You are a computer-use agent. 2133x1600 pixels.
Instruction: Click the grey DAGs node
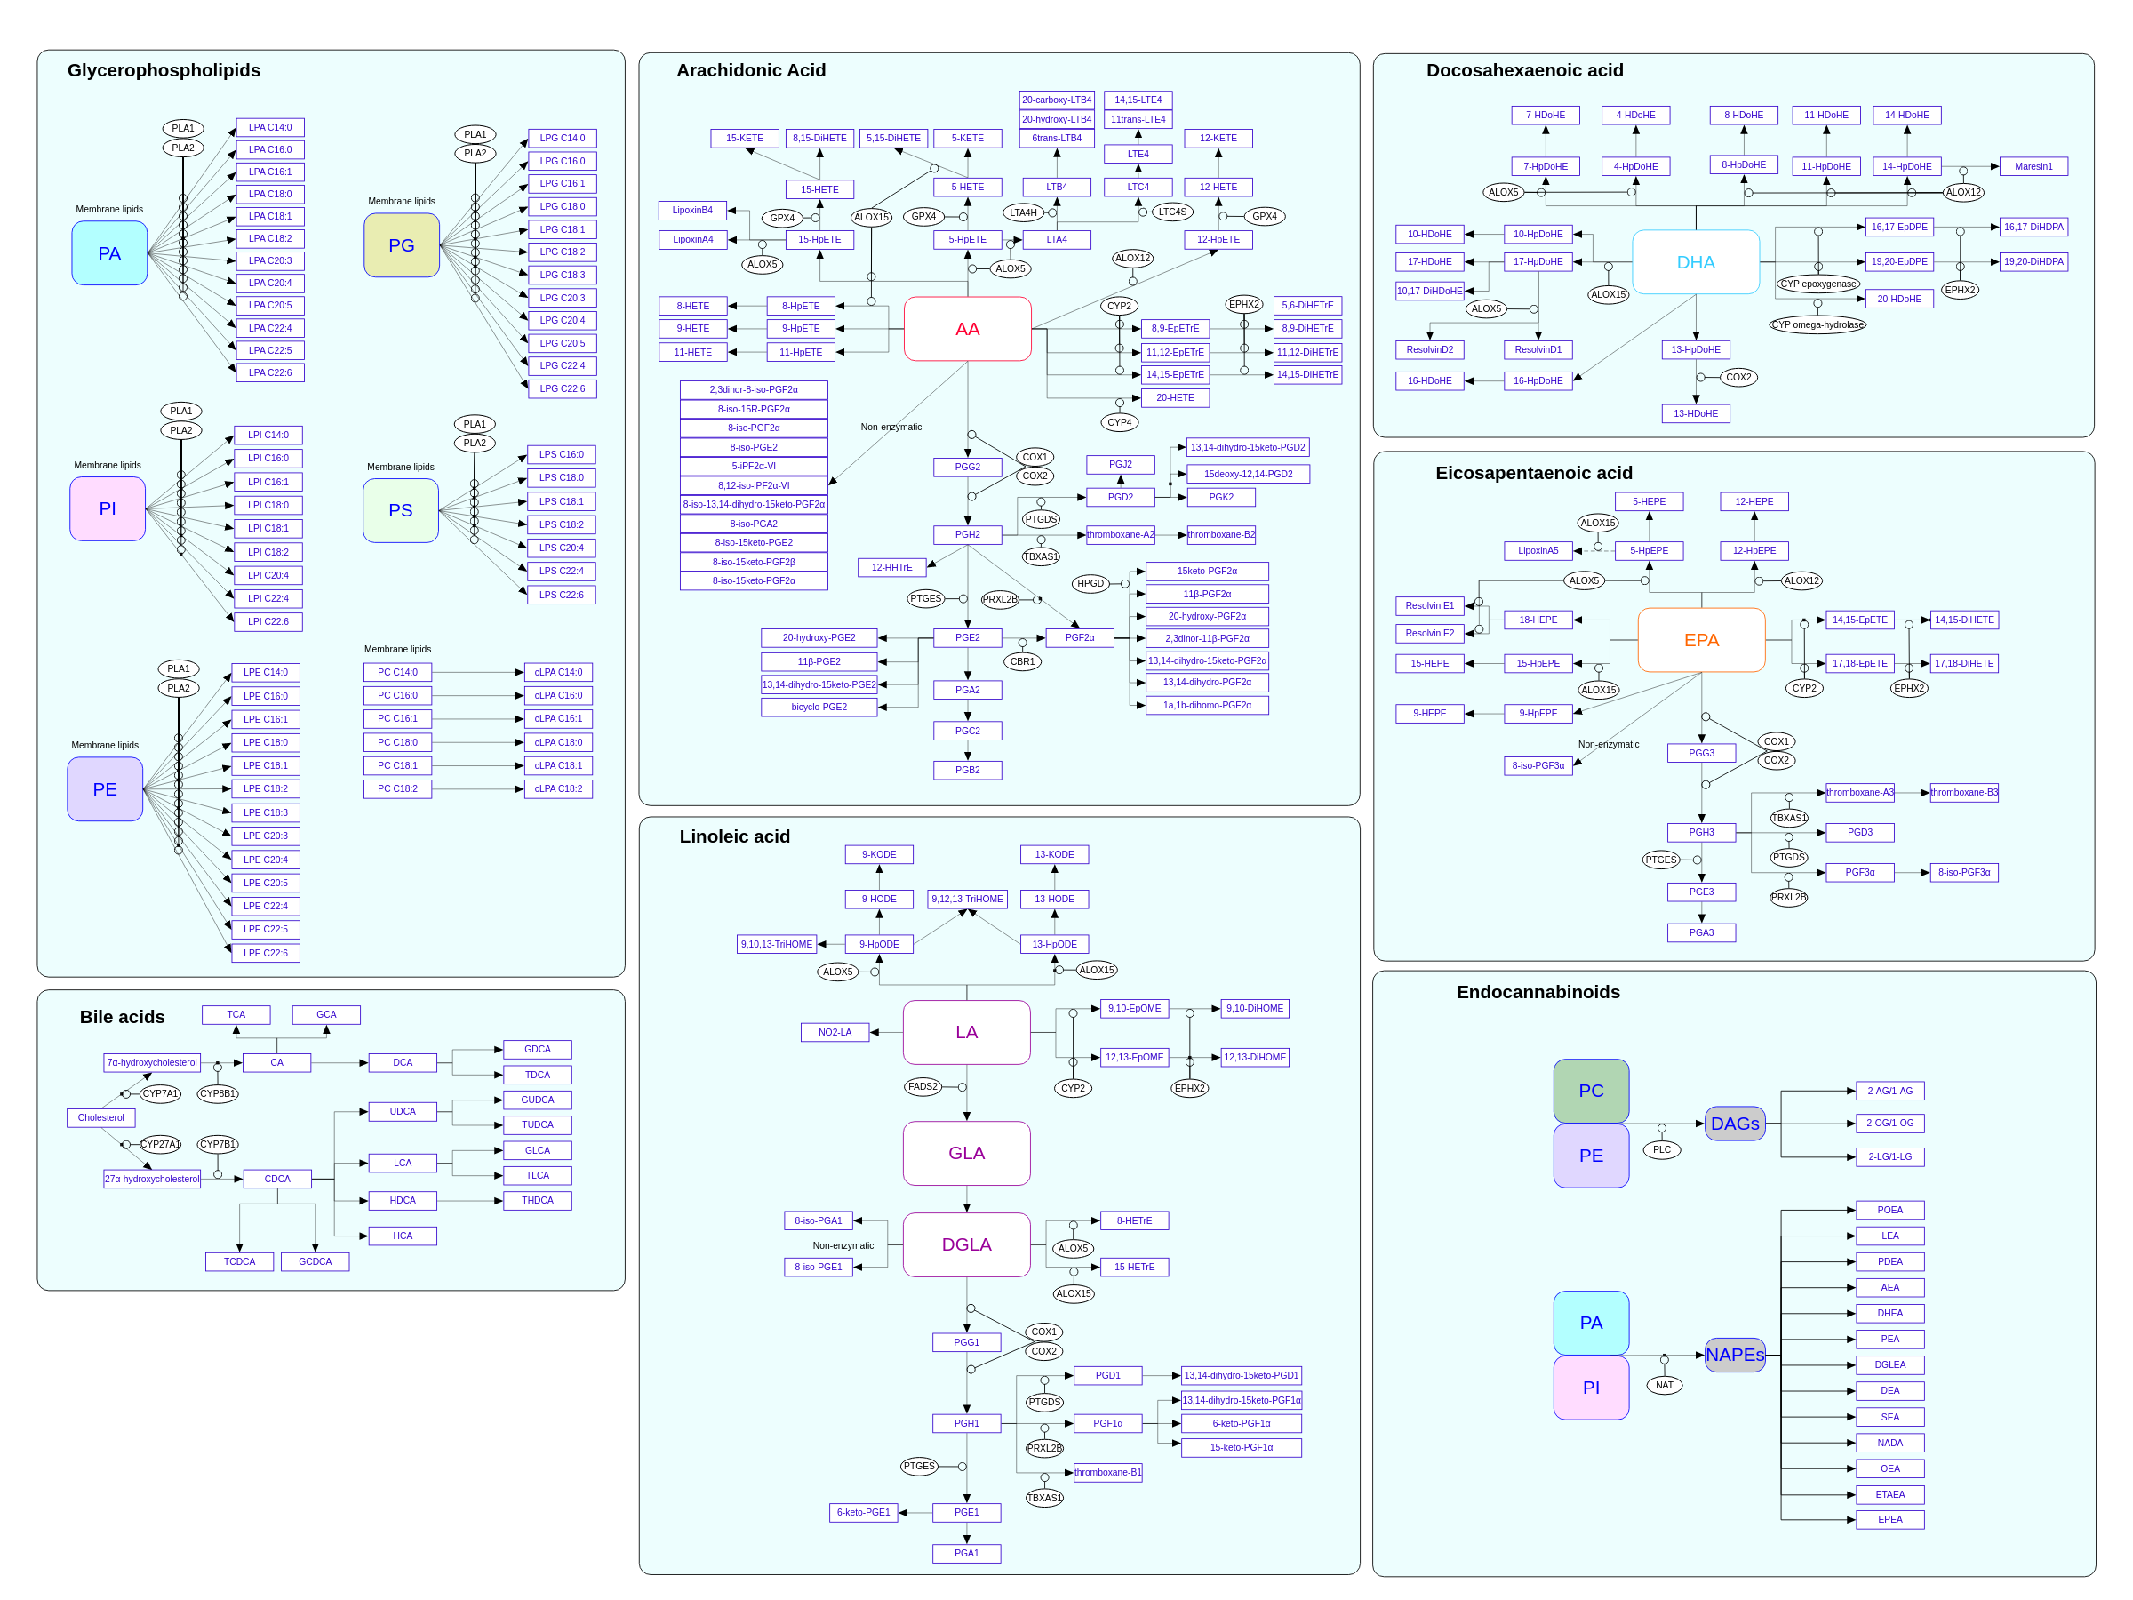1734,1124
